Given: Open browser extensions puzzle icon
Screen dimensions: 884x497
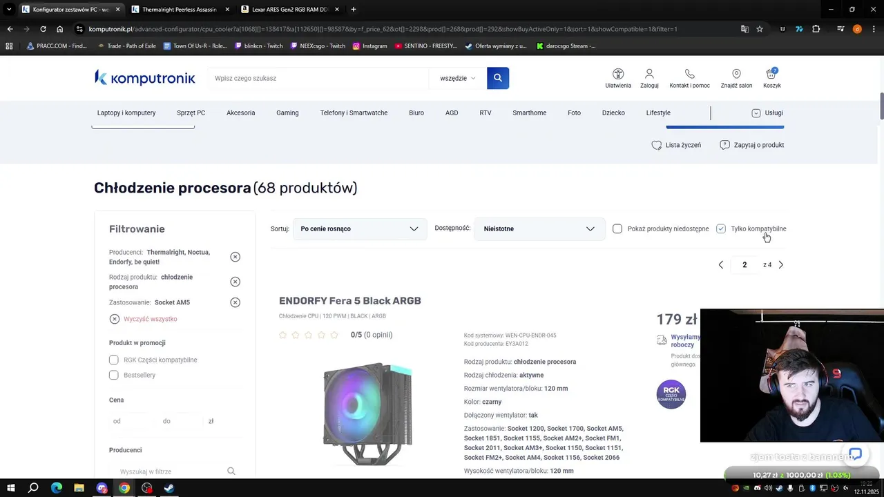Looking at the screenshot, I should pyautogui.click(x=816, y=29).
